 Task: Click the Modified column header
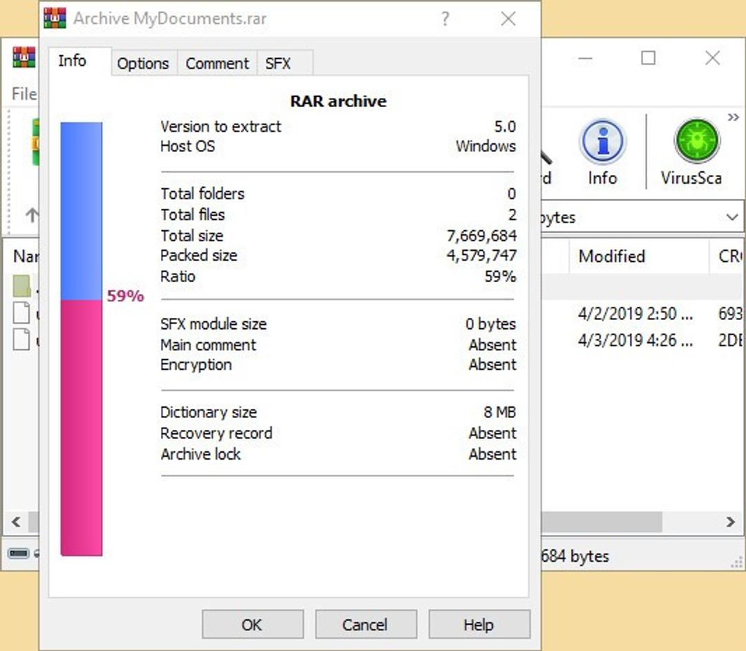click(x=612, y=256)
